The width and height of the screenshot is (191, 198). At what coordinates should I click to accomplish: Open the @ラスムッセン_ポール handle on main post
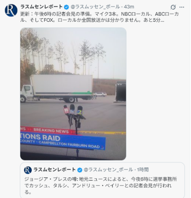pyautogui.click(x=95, y=7)
